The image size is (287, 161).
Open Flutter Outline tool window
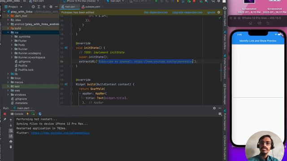coord(225,40)
